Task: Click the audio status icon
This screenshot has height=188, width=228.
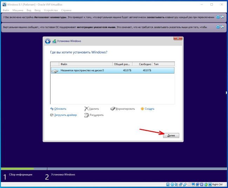Action: 176,184
